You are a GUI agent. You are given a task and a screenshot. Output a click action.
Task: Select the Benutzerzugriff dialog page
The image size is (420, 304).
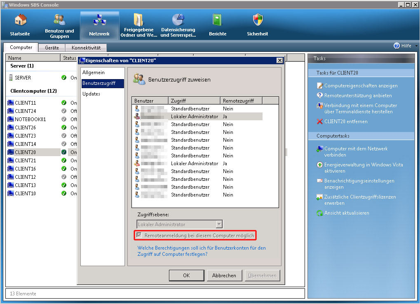[103, 83]
